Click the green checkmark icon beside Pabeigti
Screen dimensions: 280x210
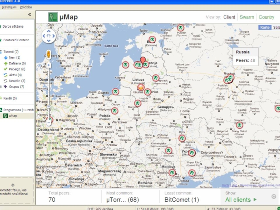point(6,69)
